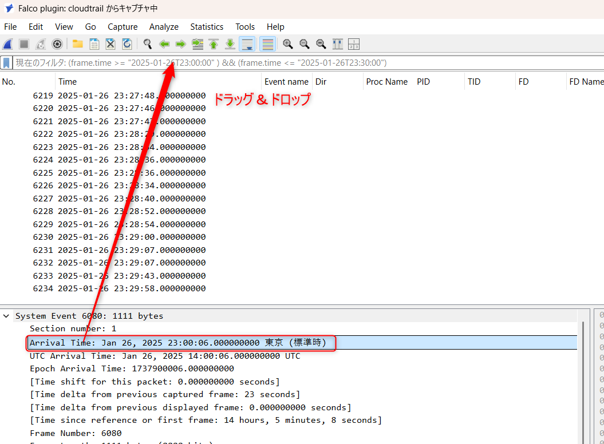The height and width of the screenshot is (444, 604).
Task: Sort by the Event name column header
Action: coord(287,82)
